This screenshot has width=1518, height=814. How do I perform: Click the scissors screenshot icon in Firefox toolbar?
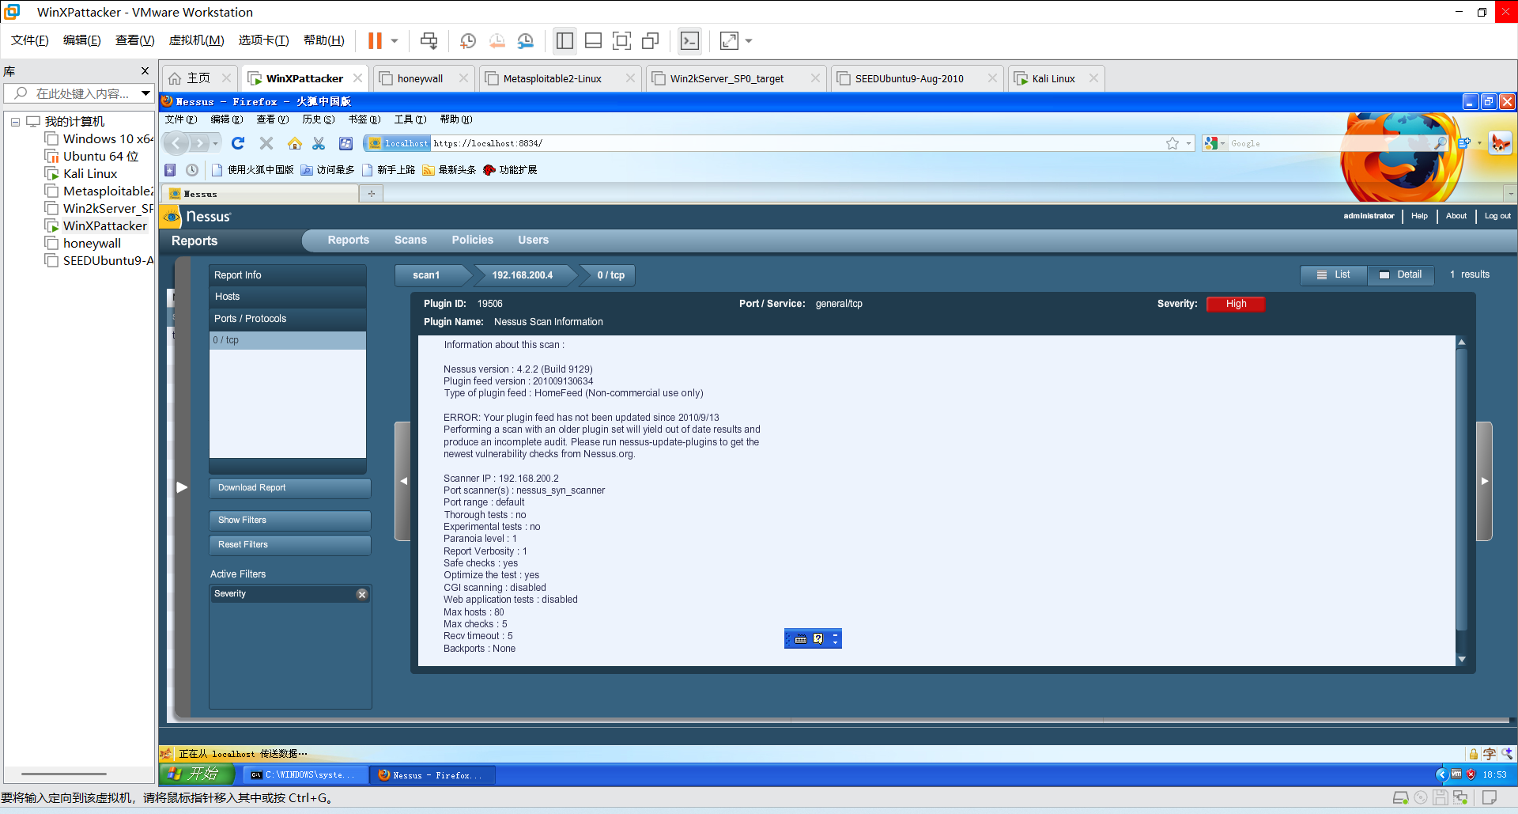coord(319,143)
